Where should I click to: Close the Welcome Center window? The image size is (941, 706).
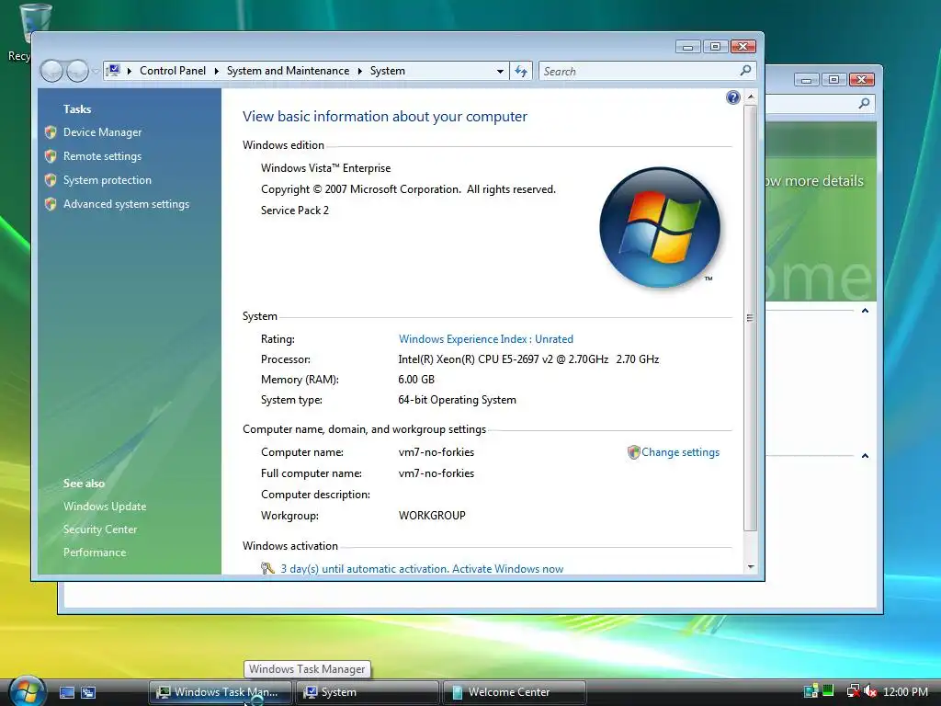pos(861,80)
